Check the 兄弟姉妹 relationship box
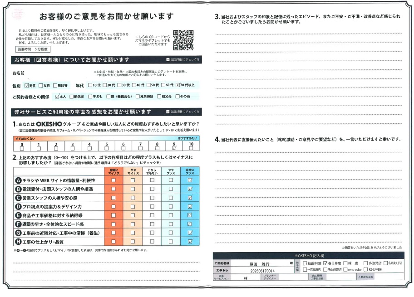 click(137, 97)
